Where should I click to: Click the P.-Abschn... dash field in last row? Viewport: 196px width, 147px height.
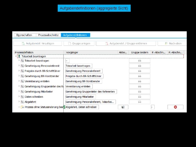153,107
